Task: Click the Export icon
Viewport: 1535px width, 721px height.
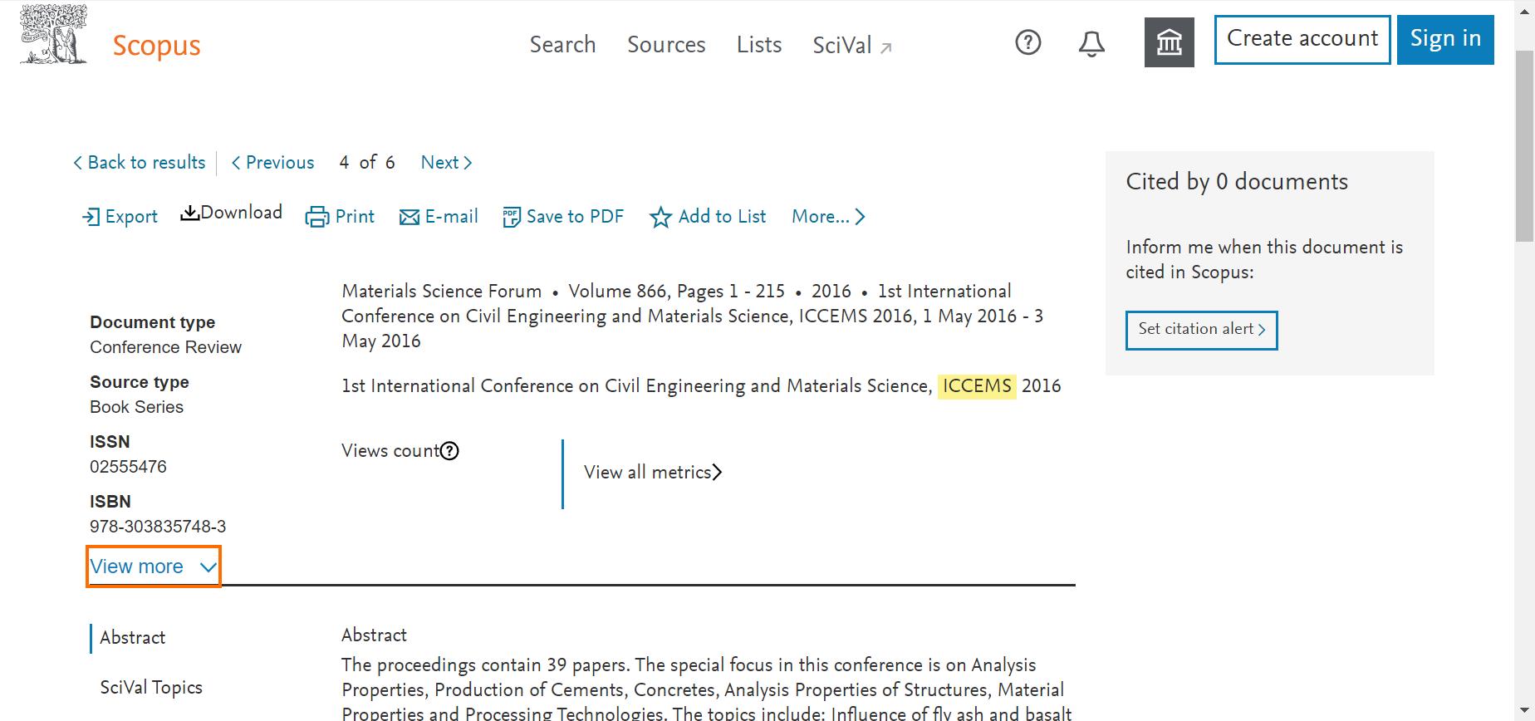Action: 91,218
